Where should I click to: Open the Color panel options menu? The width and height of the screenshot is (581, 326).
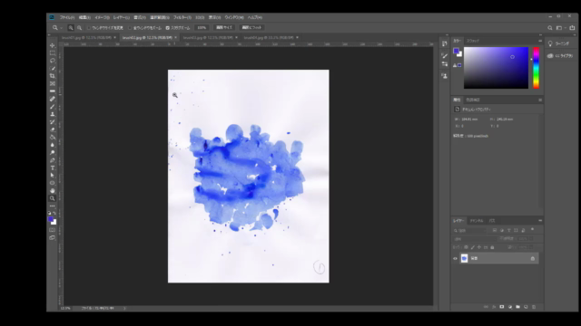(x=540, y=41)
